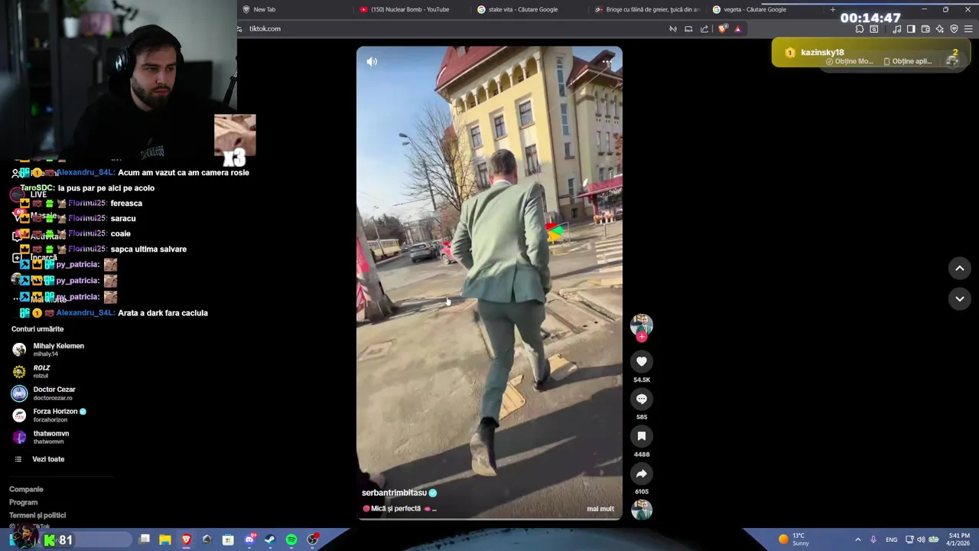This screenshot has height=551, width=979.
Task: Click the install-app icon in the address bar
Action: tap(688, 29)
